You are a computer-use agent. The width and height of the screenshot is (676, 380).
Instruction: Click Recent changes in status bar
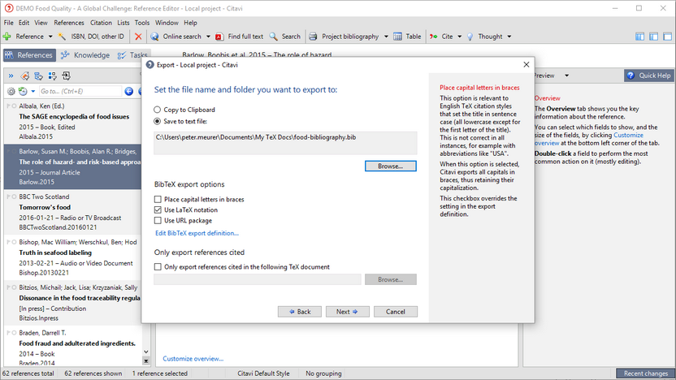[x=645, y=374]
